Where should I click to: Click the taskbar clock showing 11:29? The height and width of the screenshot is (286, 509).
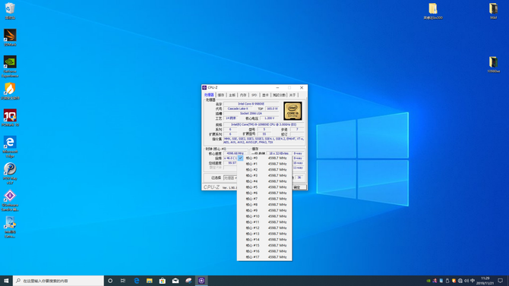pos(485,281)
